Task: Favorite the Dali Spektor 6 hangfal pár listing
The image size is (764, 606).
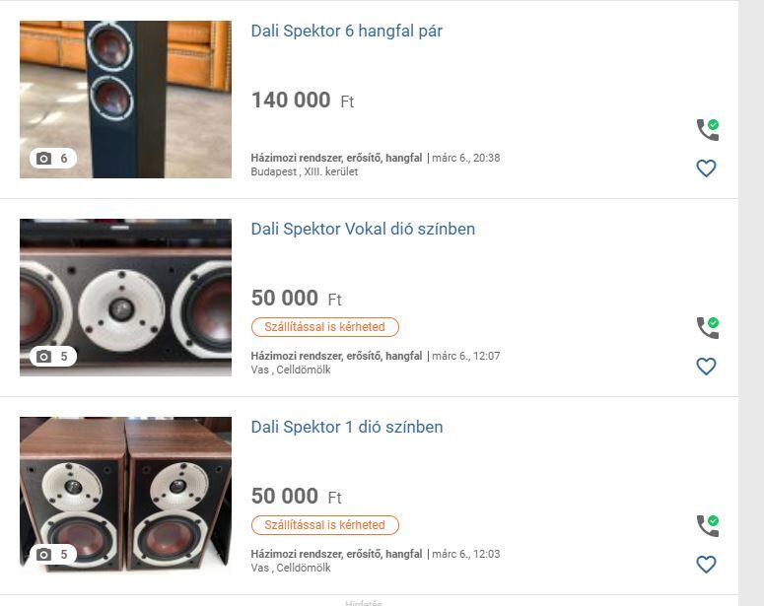Action: click(x=706, y=168)
